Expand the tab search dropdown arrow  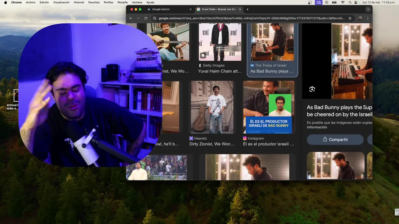[x=368, y=9]
